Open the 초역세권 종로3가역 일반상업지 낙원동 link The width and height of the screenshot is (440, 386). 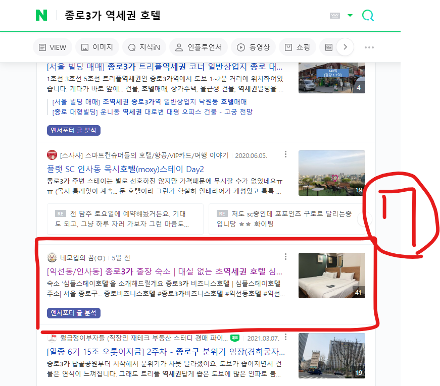click(x=150, y=101)
